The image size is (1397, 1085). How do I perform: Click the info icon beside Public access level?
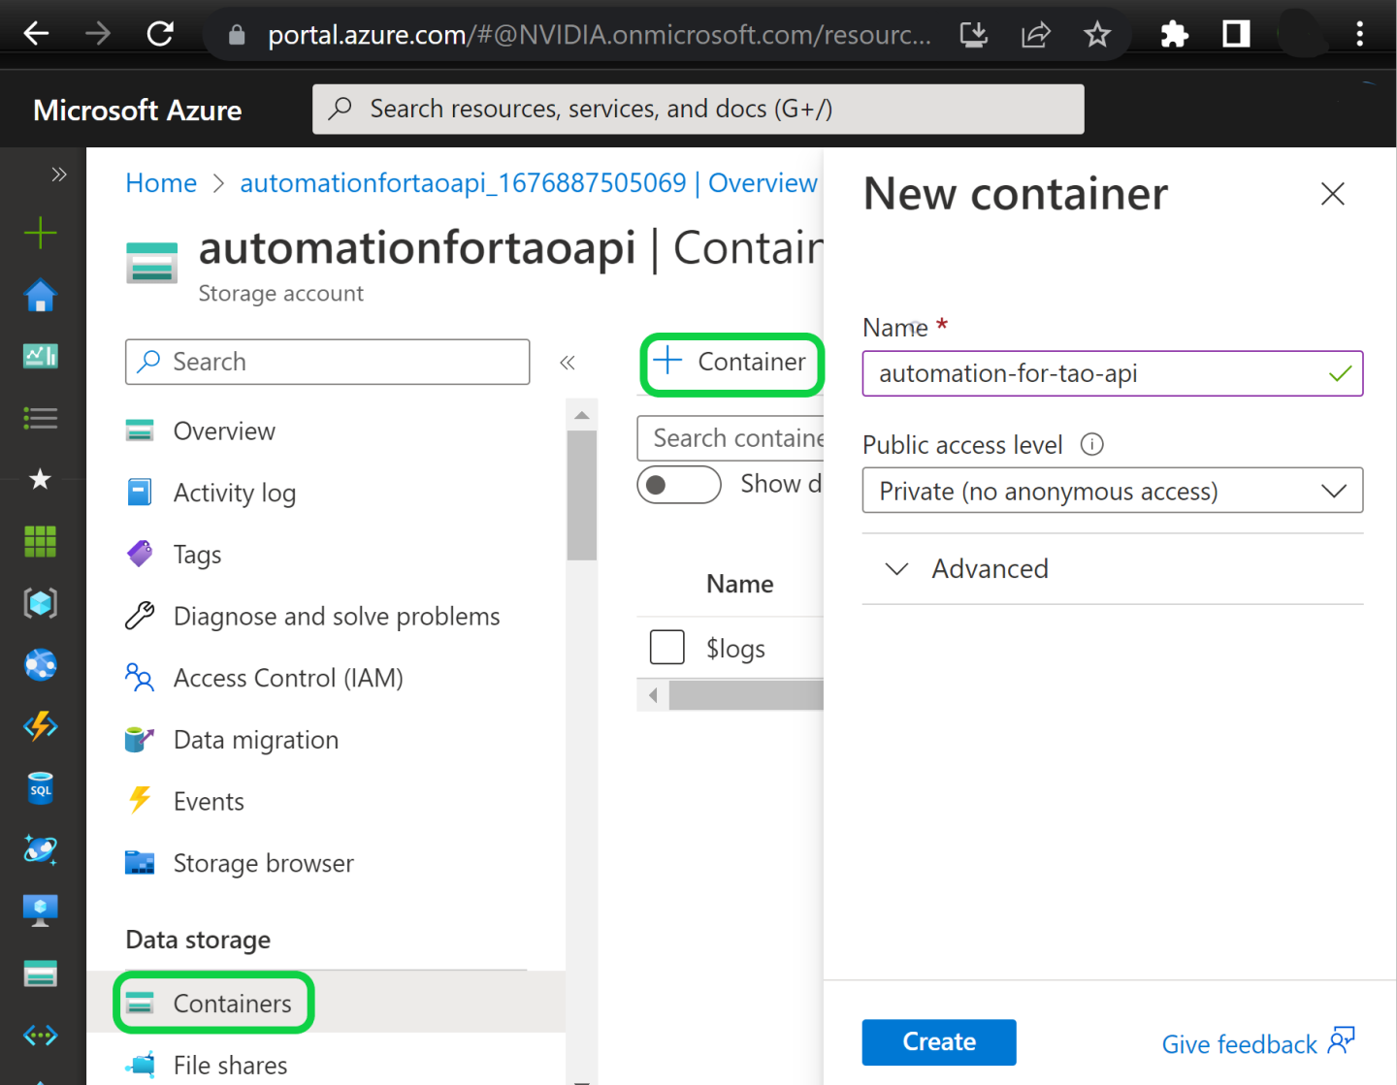tap(1091, 445)
